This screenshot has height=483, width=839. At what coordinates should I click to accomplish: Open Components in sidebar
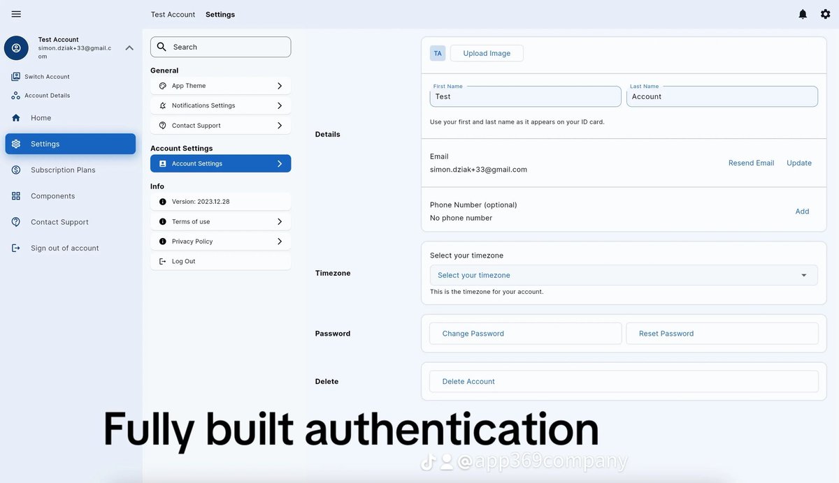click(x=71, y=196)
